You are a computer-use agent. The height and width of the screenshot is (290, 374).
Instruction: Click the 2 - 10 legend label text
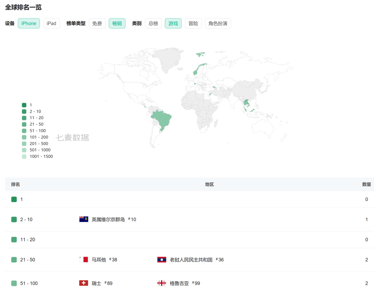pos(35,112)
